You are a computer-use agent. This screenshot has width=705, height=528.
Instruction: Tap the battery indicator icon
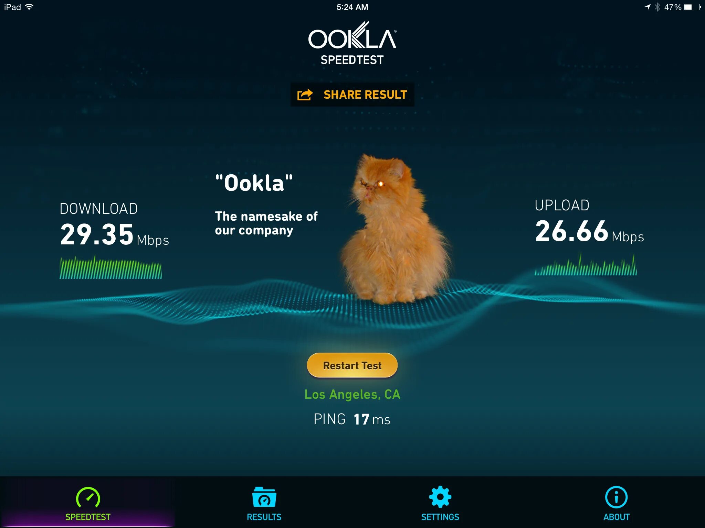coord(693,7)
